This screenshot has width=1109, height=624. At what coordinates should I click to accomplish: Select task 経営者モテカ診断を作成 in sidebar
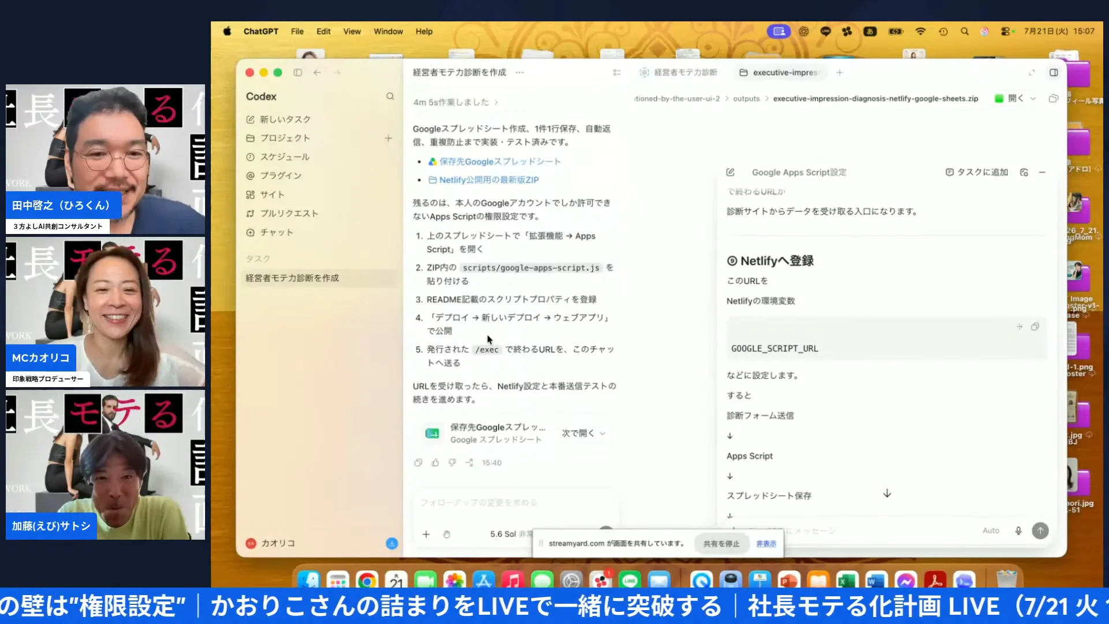coord(320,278)
